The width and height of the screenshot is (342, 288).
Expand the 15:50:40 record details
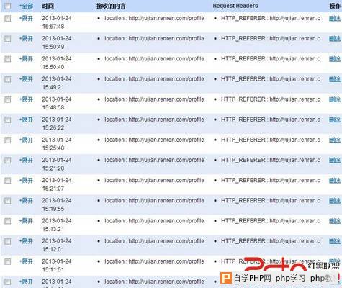[26, 59]
